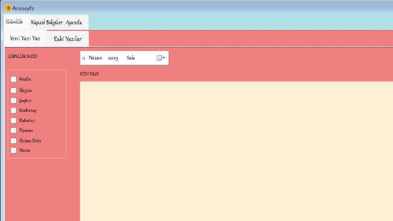
Task: Switch to the Günlük tab
Action: (16, 22)
